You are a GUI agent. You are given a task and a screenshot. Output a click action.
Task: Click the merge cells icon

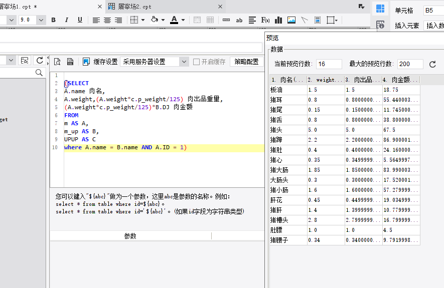point(197,20)
